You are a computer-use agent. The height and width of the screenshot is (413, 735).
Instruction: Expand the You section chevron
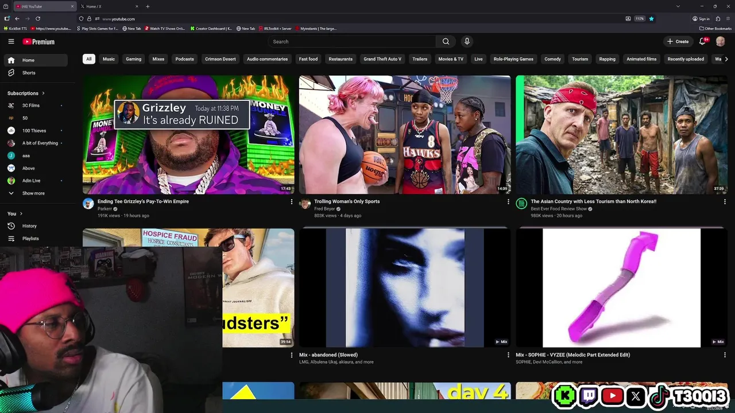[x=21, y=213]
